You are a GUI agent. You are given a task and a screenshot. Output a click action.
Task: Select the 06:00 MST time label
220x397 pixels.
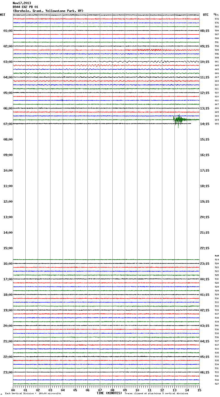8,108
